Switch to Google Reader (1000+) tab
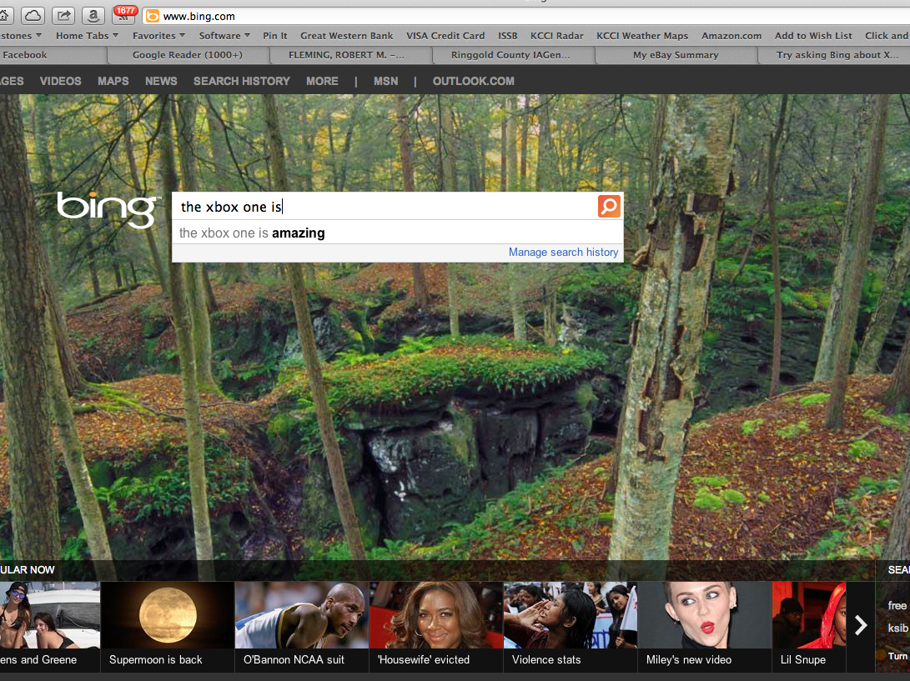910x681 pixels. tap(188, 55)
